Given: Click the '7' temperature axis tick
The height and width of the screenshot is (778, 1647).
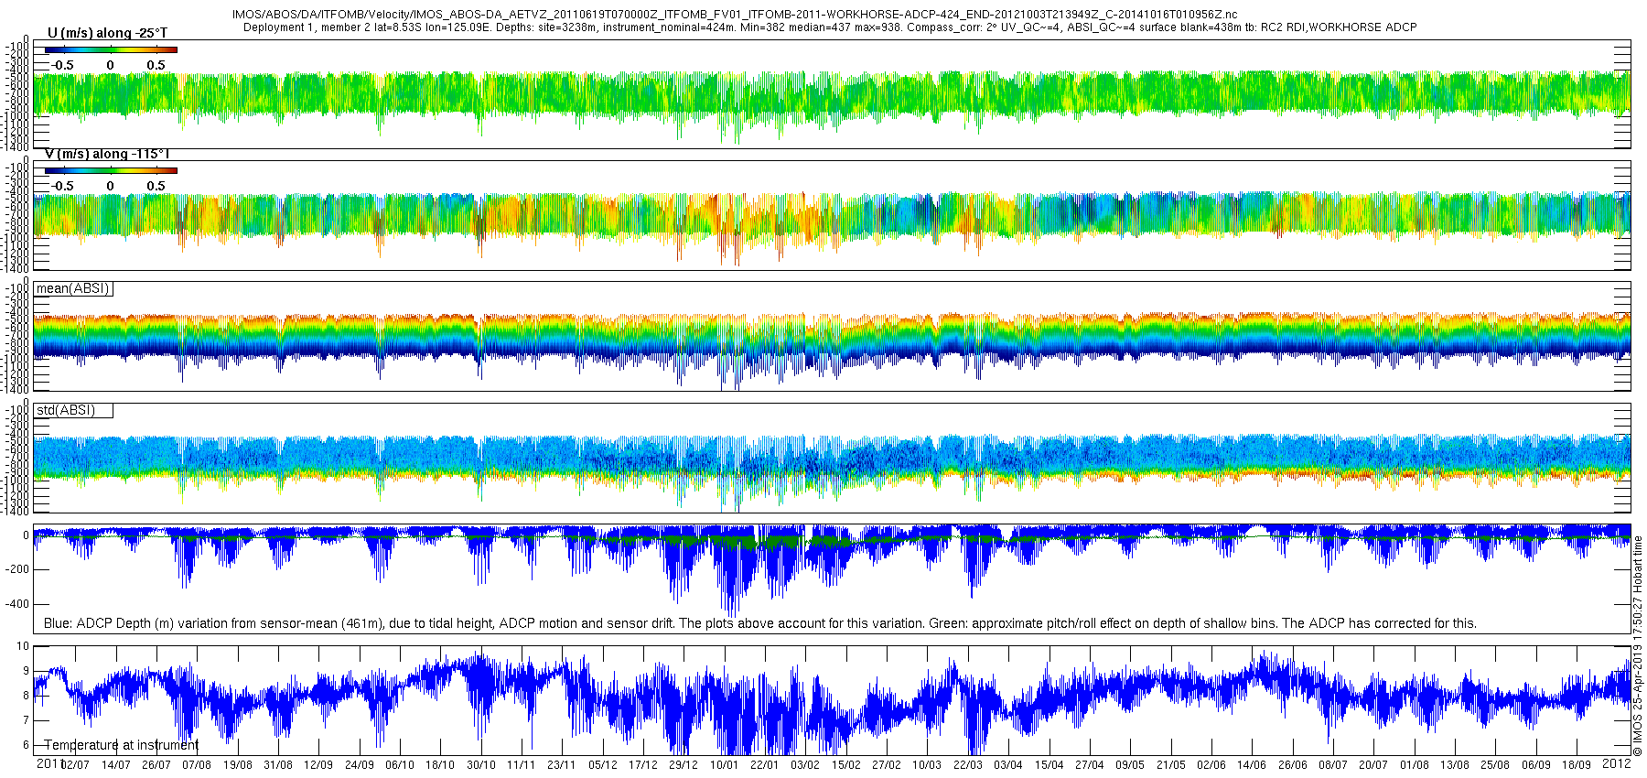Looking at the screenshot, I should coord(26,720).
